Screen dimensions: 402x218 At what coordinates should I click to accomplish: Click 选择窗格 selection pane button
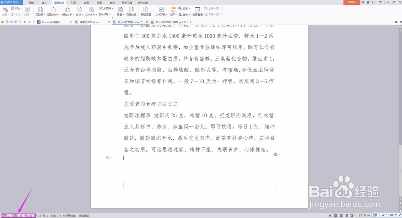click(197, 12)
